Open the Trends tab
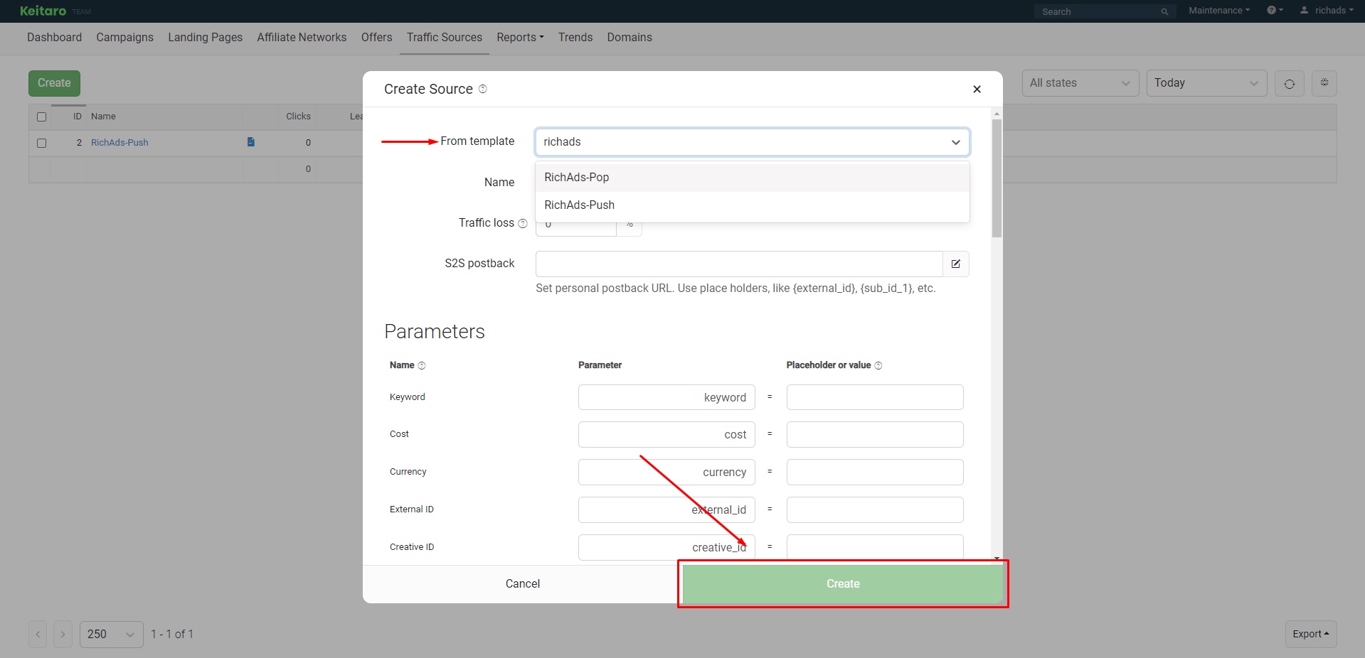The image size is (1365, 658). click(x=575, y=38)
